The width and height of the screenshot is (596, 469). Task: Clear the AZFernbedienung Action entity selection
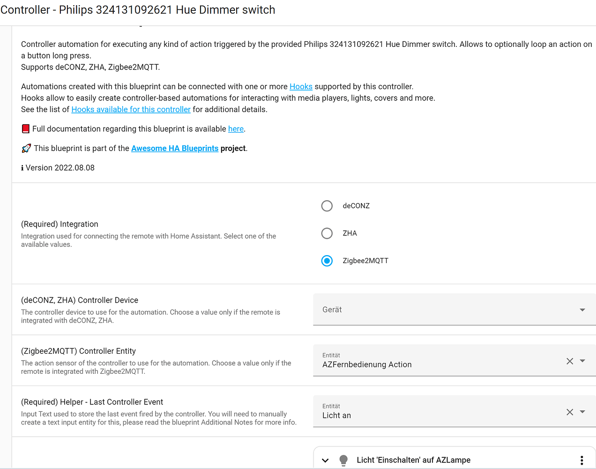coord(570,361)
